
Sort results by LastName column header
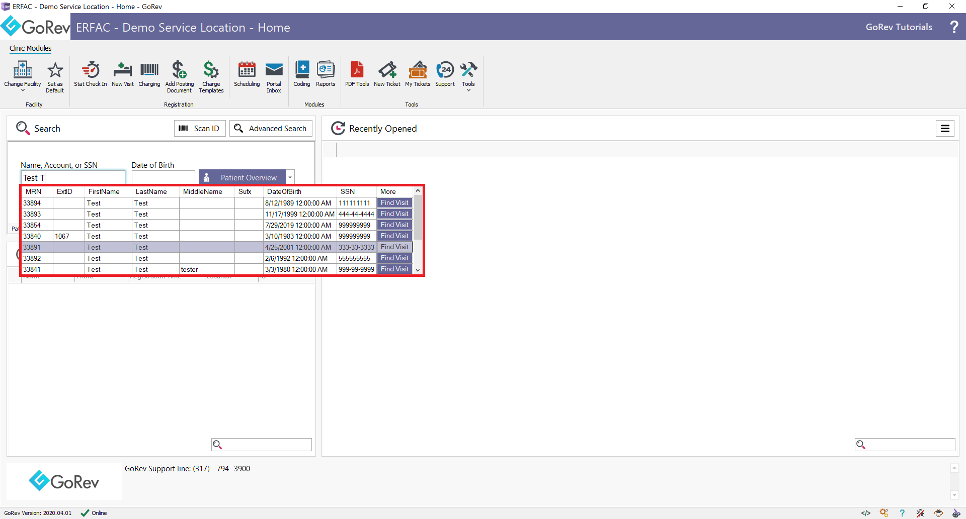155,191
